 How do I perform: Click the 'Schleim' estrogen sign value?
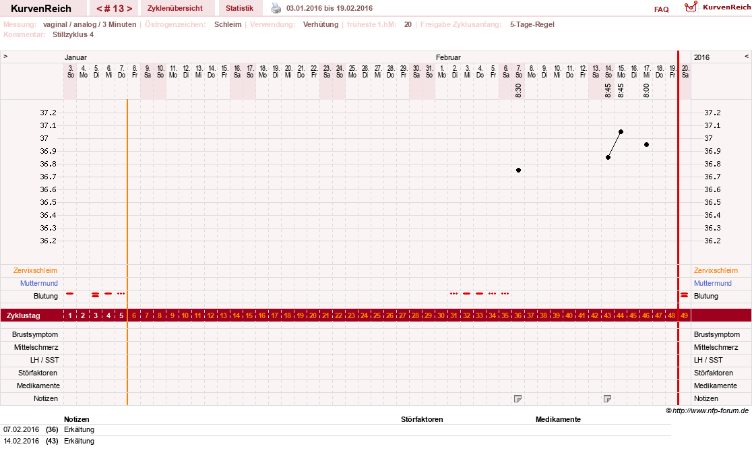tap(228, 24)
